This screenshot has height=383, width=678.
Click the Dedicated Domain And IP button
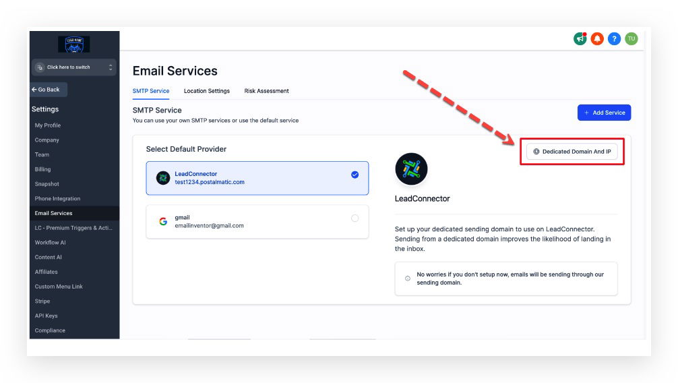tap(572, 152)
